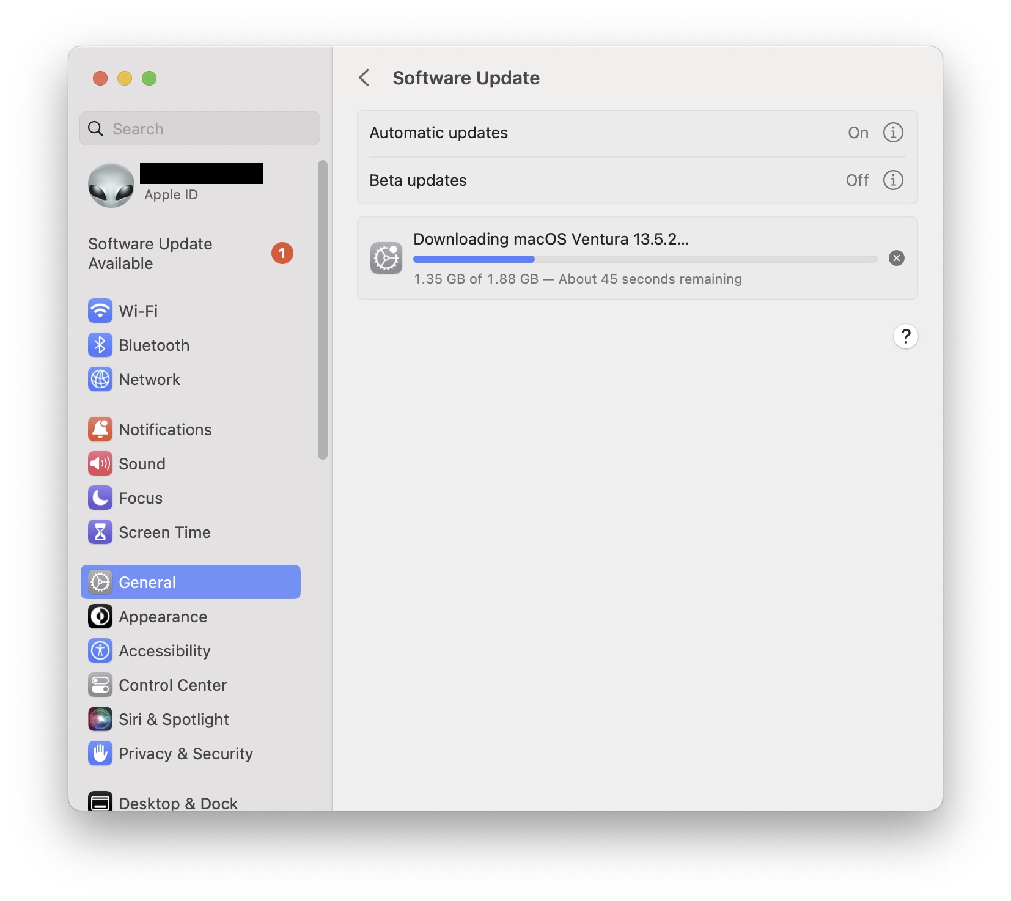The height and width of the screenshot is (901, 1011).
Task: Click the Notifications bell icon
Action: (x=100, y=429)
